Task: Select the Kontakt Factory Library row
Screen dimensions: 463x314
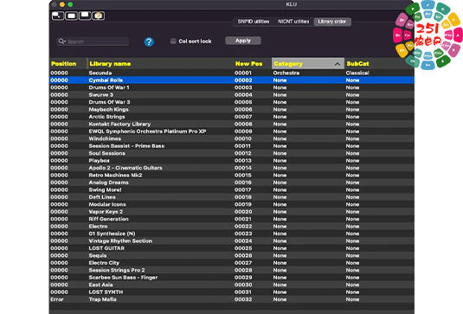Action: (232, 124)
